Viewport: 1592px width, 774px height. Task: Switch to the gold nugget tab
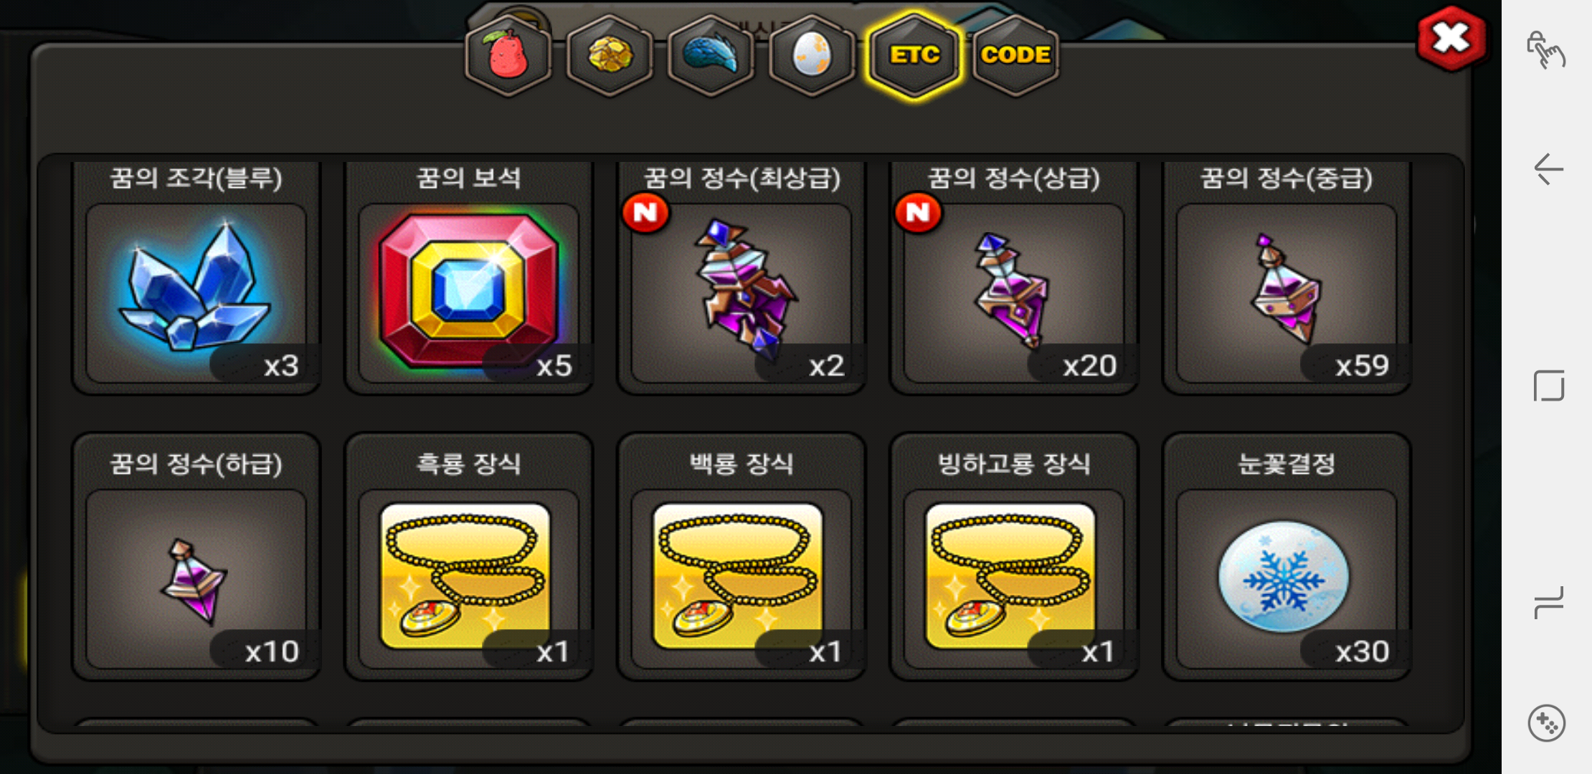tap(610, 56)
